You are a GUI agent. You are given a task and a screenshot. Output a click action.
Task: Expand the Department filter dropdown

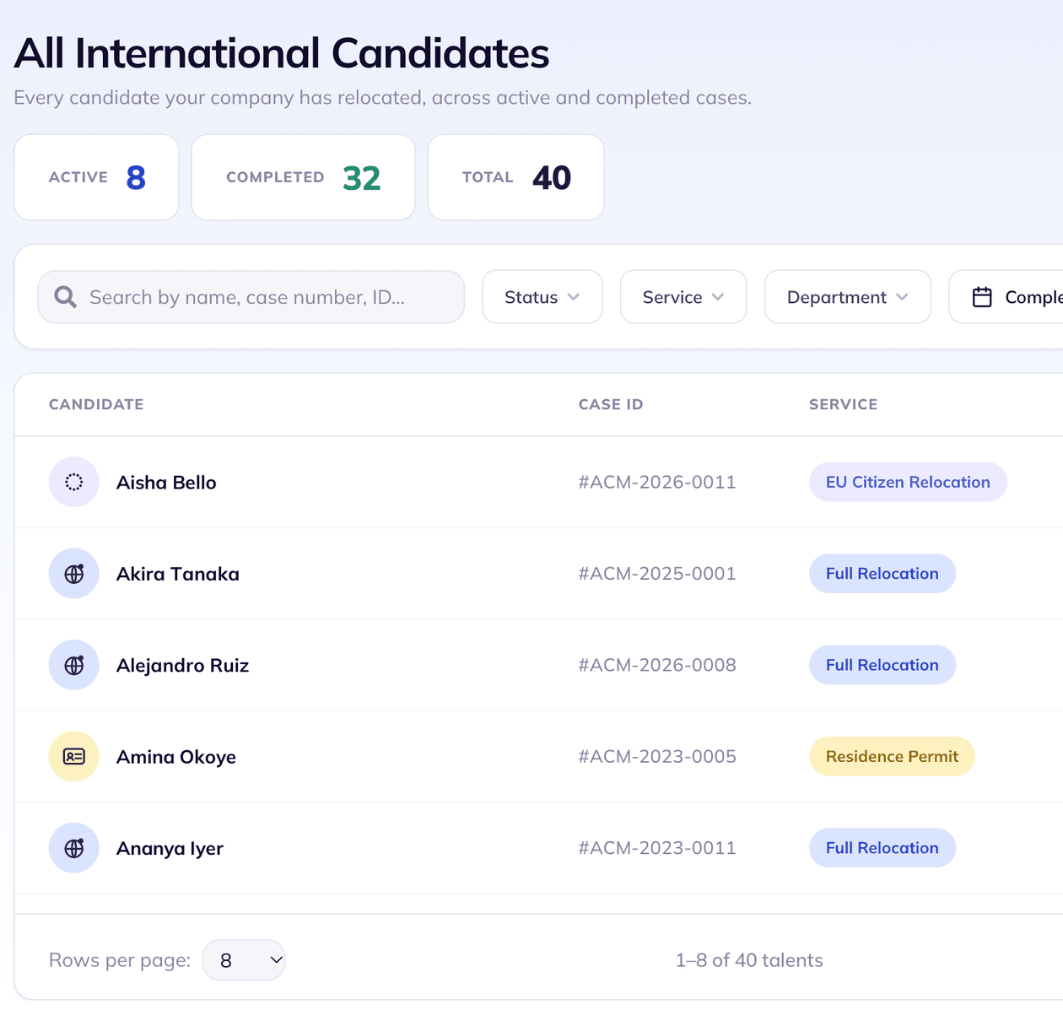(847, 297)
